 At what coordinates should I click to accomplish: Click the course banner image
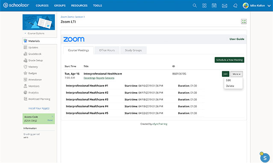click(39, 22)
